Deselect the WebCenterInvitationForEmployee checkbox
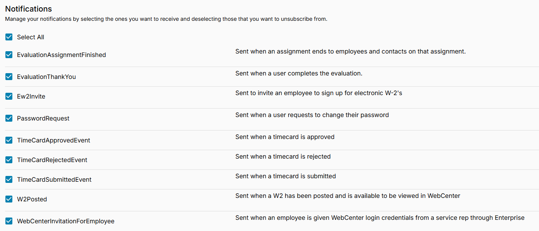The width and height of the screenshot is (539, 231). point(9,221)
